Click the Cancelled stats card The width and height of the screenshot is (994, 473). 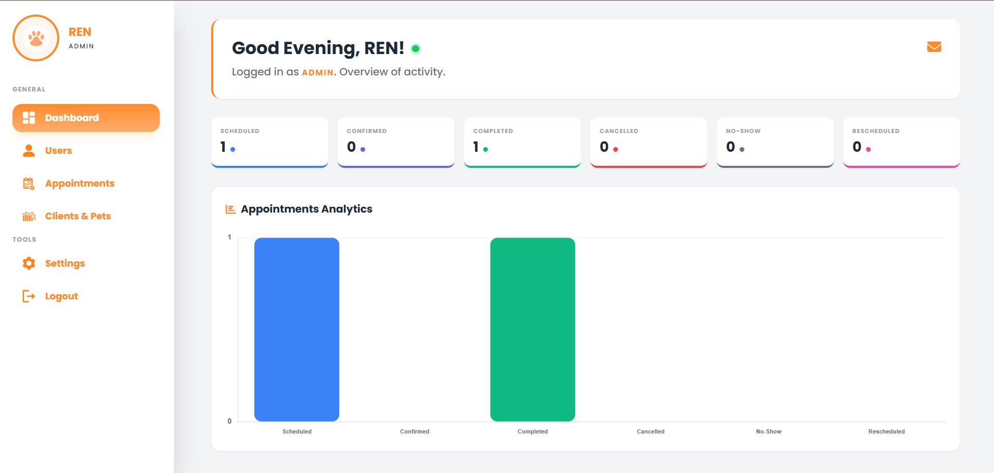[x=648, y=142]
